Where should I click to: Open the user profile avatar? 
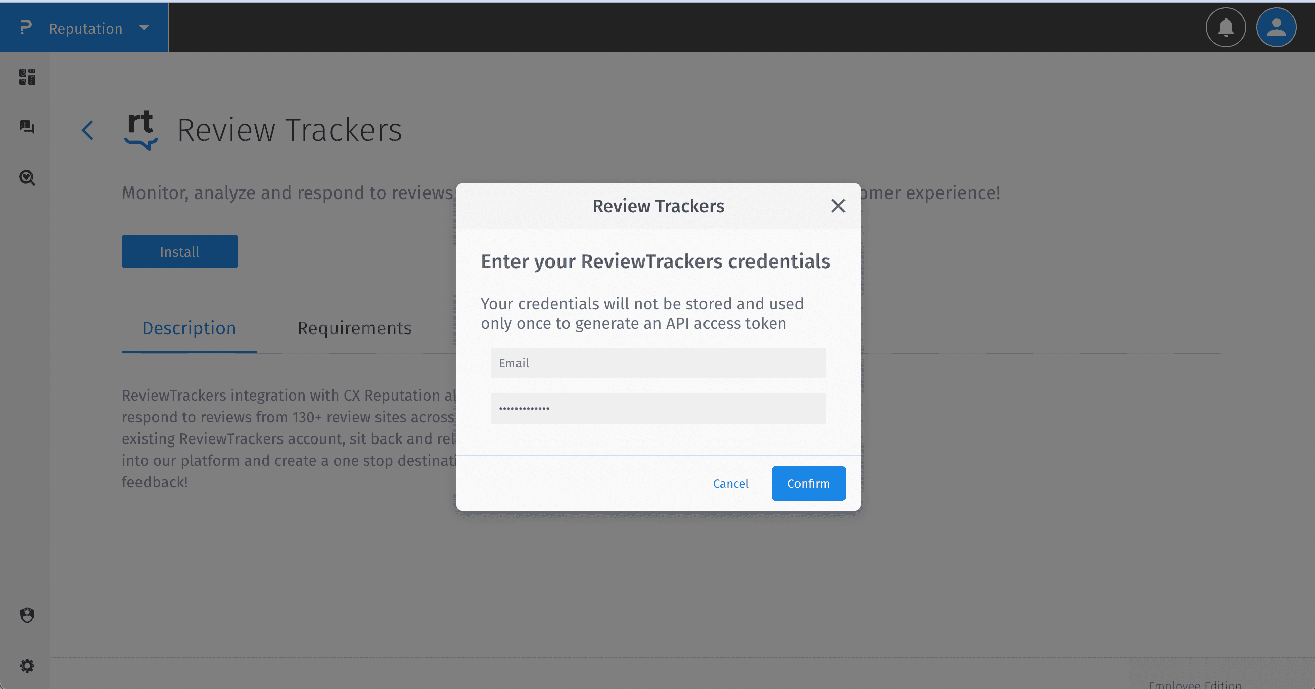tap(1276, 28)
